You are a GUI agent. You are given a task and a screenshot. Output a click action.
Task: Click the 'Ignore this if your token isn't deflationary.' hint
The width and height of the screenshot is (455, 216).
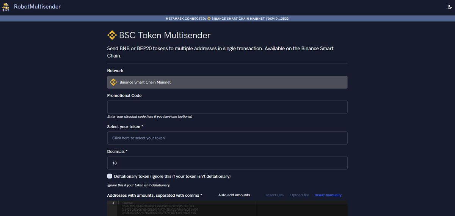[139, 185]
